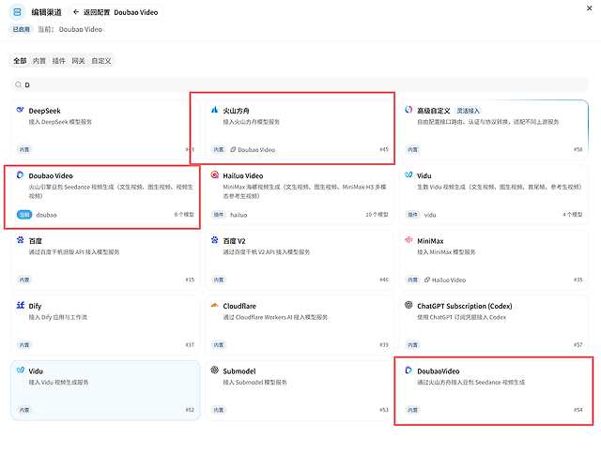Click the Submodel logo icon
Screen dimensions: 601x469
point(215,371)
